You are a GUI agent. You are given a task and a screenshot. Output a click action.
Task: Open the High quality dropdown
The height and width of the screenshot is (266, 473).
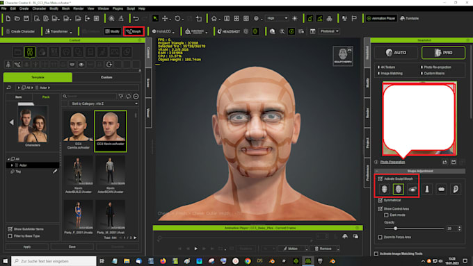pyautogui.click(x=277, y=18)
